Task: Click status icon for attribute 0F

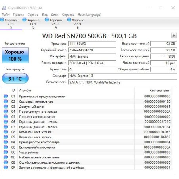Action: tap(6, 168)
